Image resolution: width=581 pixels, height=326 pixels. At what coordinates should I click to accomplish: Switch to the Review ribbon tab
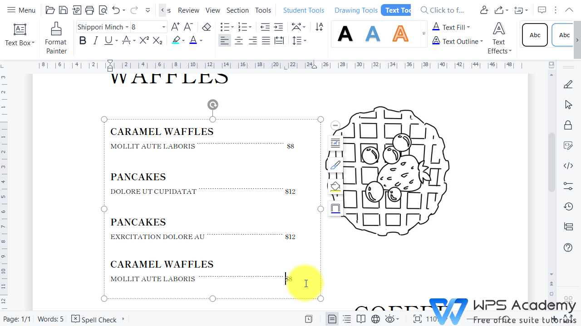click(x=188, y=10)
